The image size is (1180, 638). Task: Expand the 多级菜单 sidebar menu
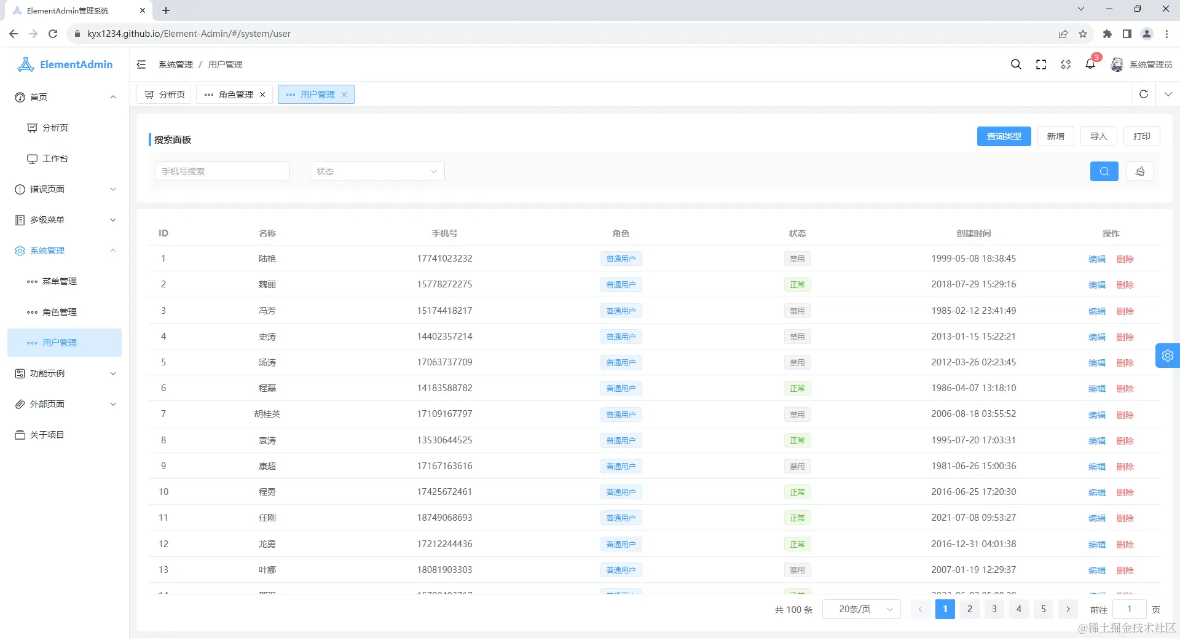[x=65, y=220]
